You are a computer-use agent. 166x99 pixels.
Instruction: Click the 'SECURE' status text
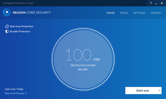83,69
